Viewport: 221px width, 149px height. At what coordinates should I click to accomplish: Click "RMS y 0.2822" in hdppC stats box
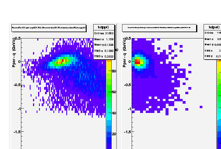point(104,56)
